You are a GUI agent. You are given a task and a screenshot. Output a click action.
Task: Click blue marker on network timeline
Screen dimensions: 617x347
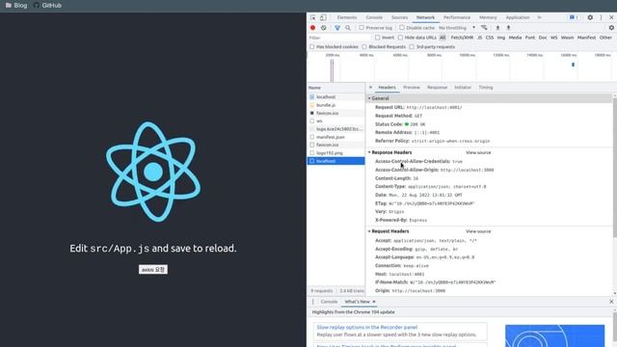pos(573,65)
